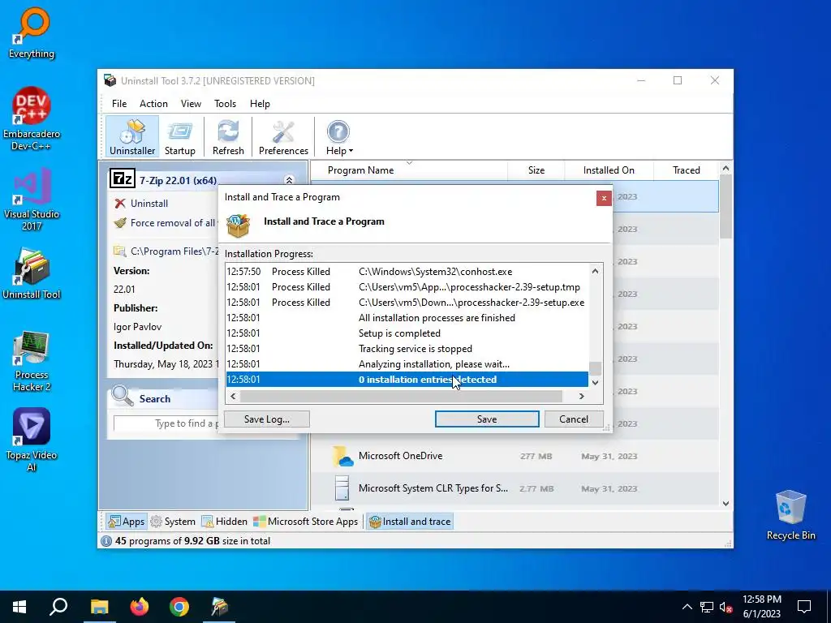Open Preferences from the toolbar
831x623 pixels.
[x=283, y=136]
